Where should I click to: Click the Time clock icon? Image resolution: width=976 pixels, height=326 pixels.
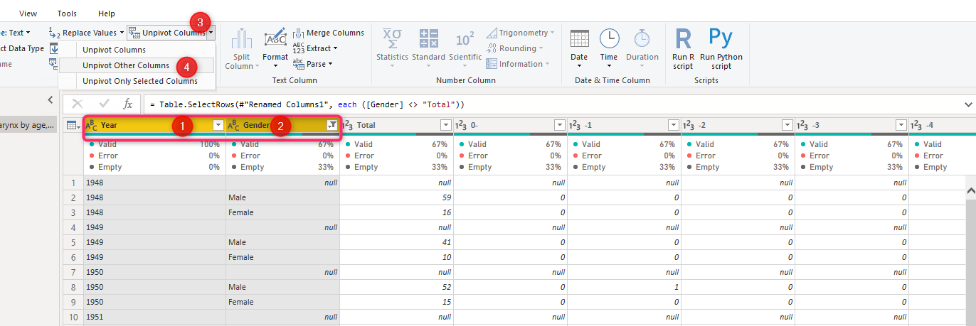609,40
